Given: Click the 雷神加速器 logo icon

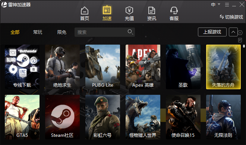Looking at the screenshot, I should pos(4,4).
